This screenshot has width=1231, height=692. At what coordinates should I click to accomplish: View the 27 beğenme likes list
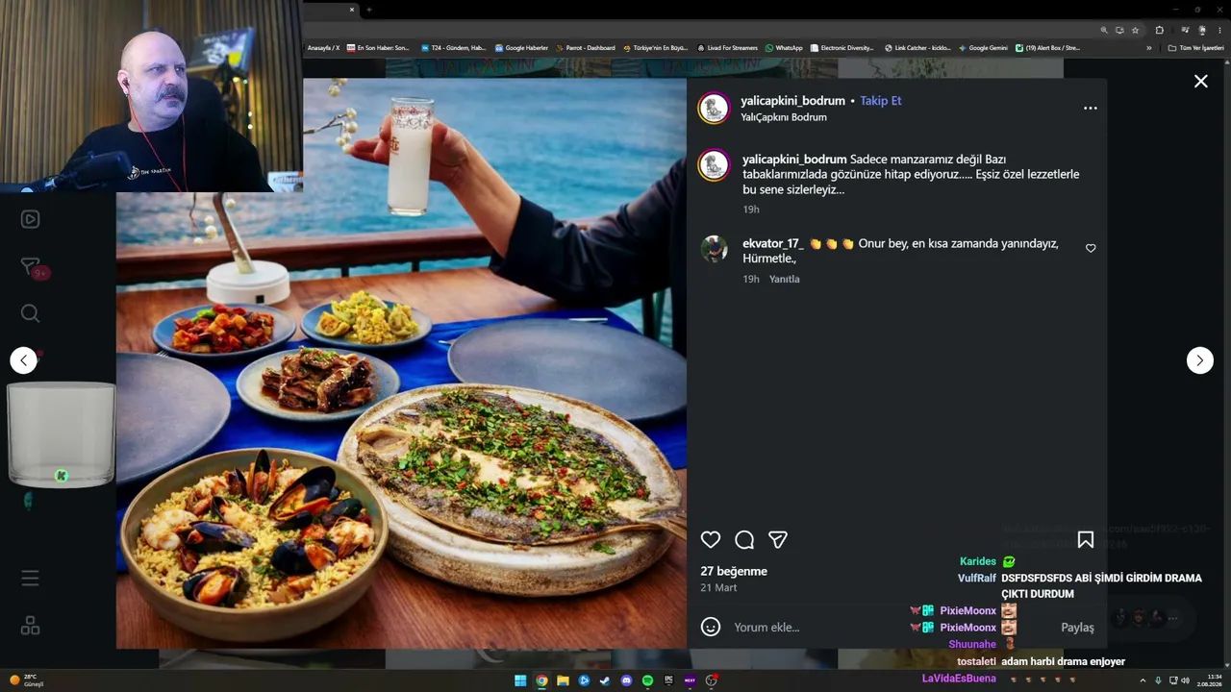coord(734,571)
